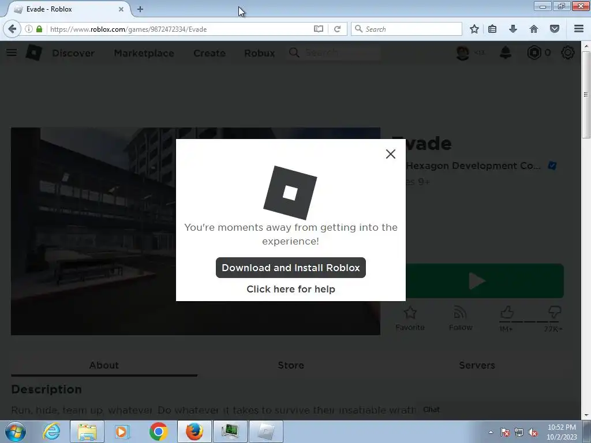The height and width of the screenshot is (443, 591).
Task: Focus the Firefox Search box
Action: click(406, 29)
